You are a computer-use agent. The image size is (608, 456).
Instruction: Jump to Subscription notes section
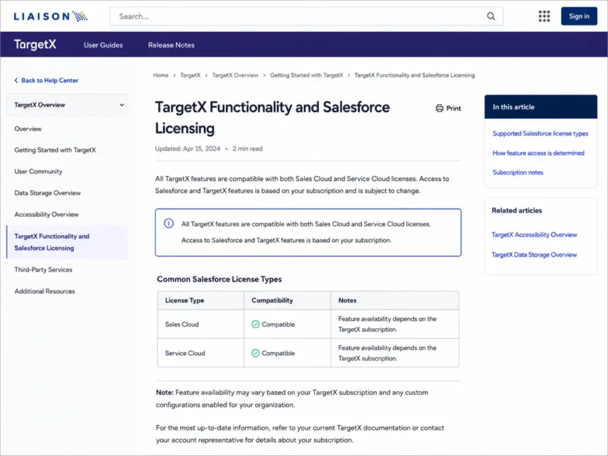tap(518, 172)
